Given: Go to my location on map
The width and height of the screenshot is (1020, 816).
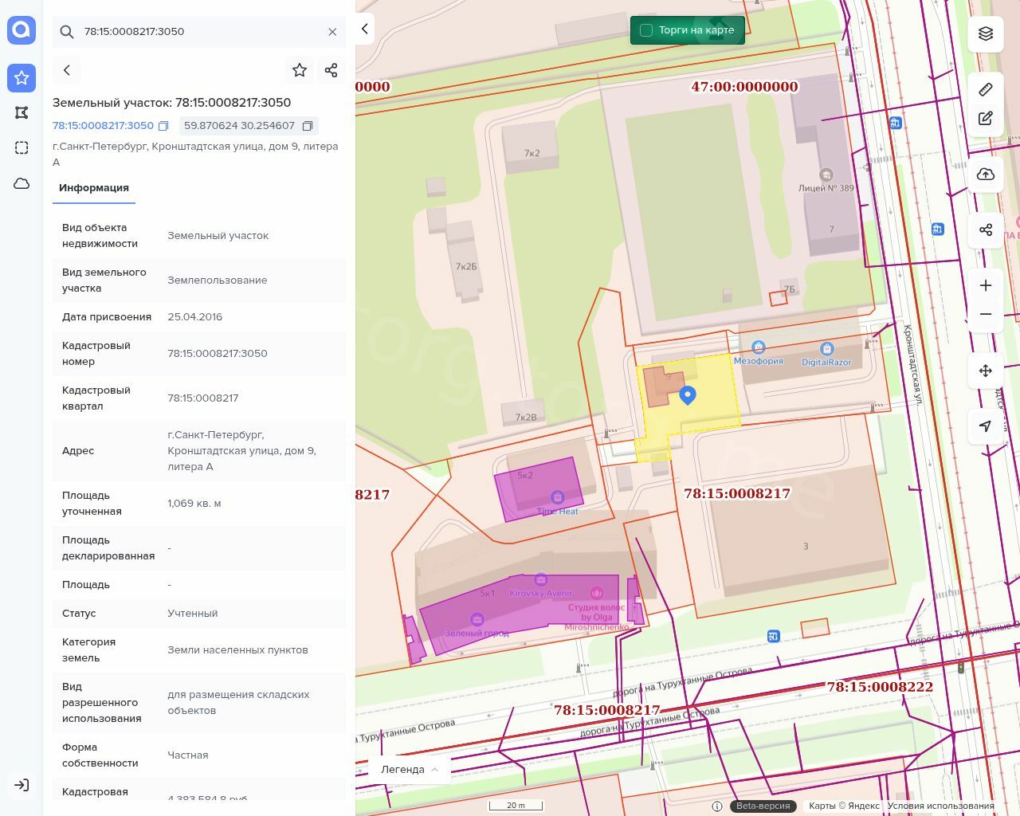Looking at the screenshot, I should pos(986,426).
